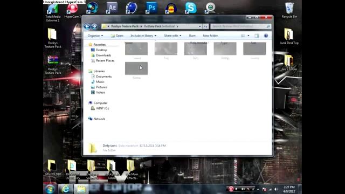Viewport: 345px width, 194px height.
Task: Open the Rockys Texture Pack desktop folder
Action: pyautogui.click(x=53, y=38)
